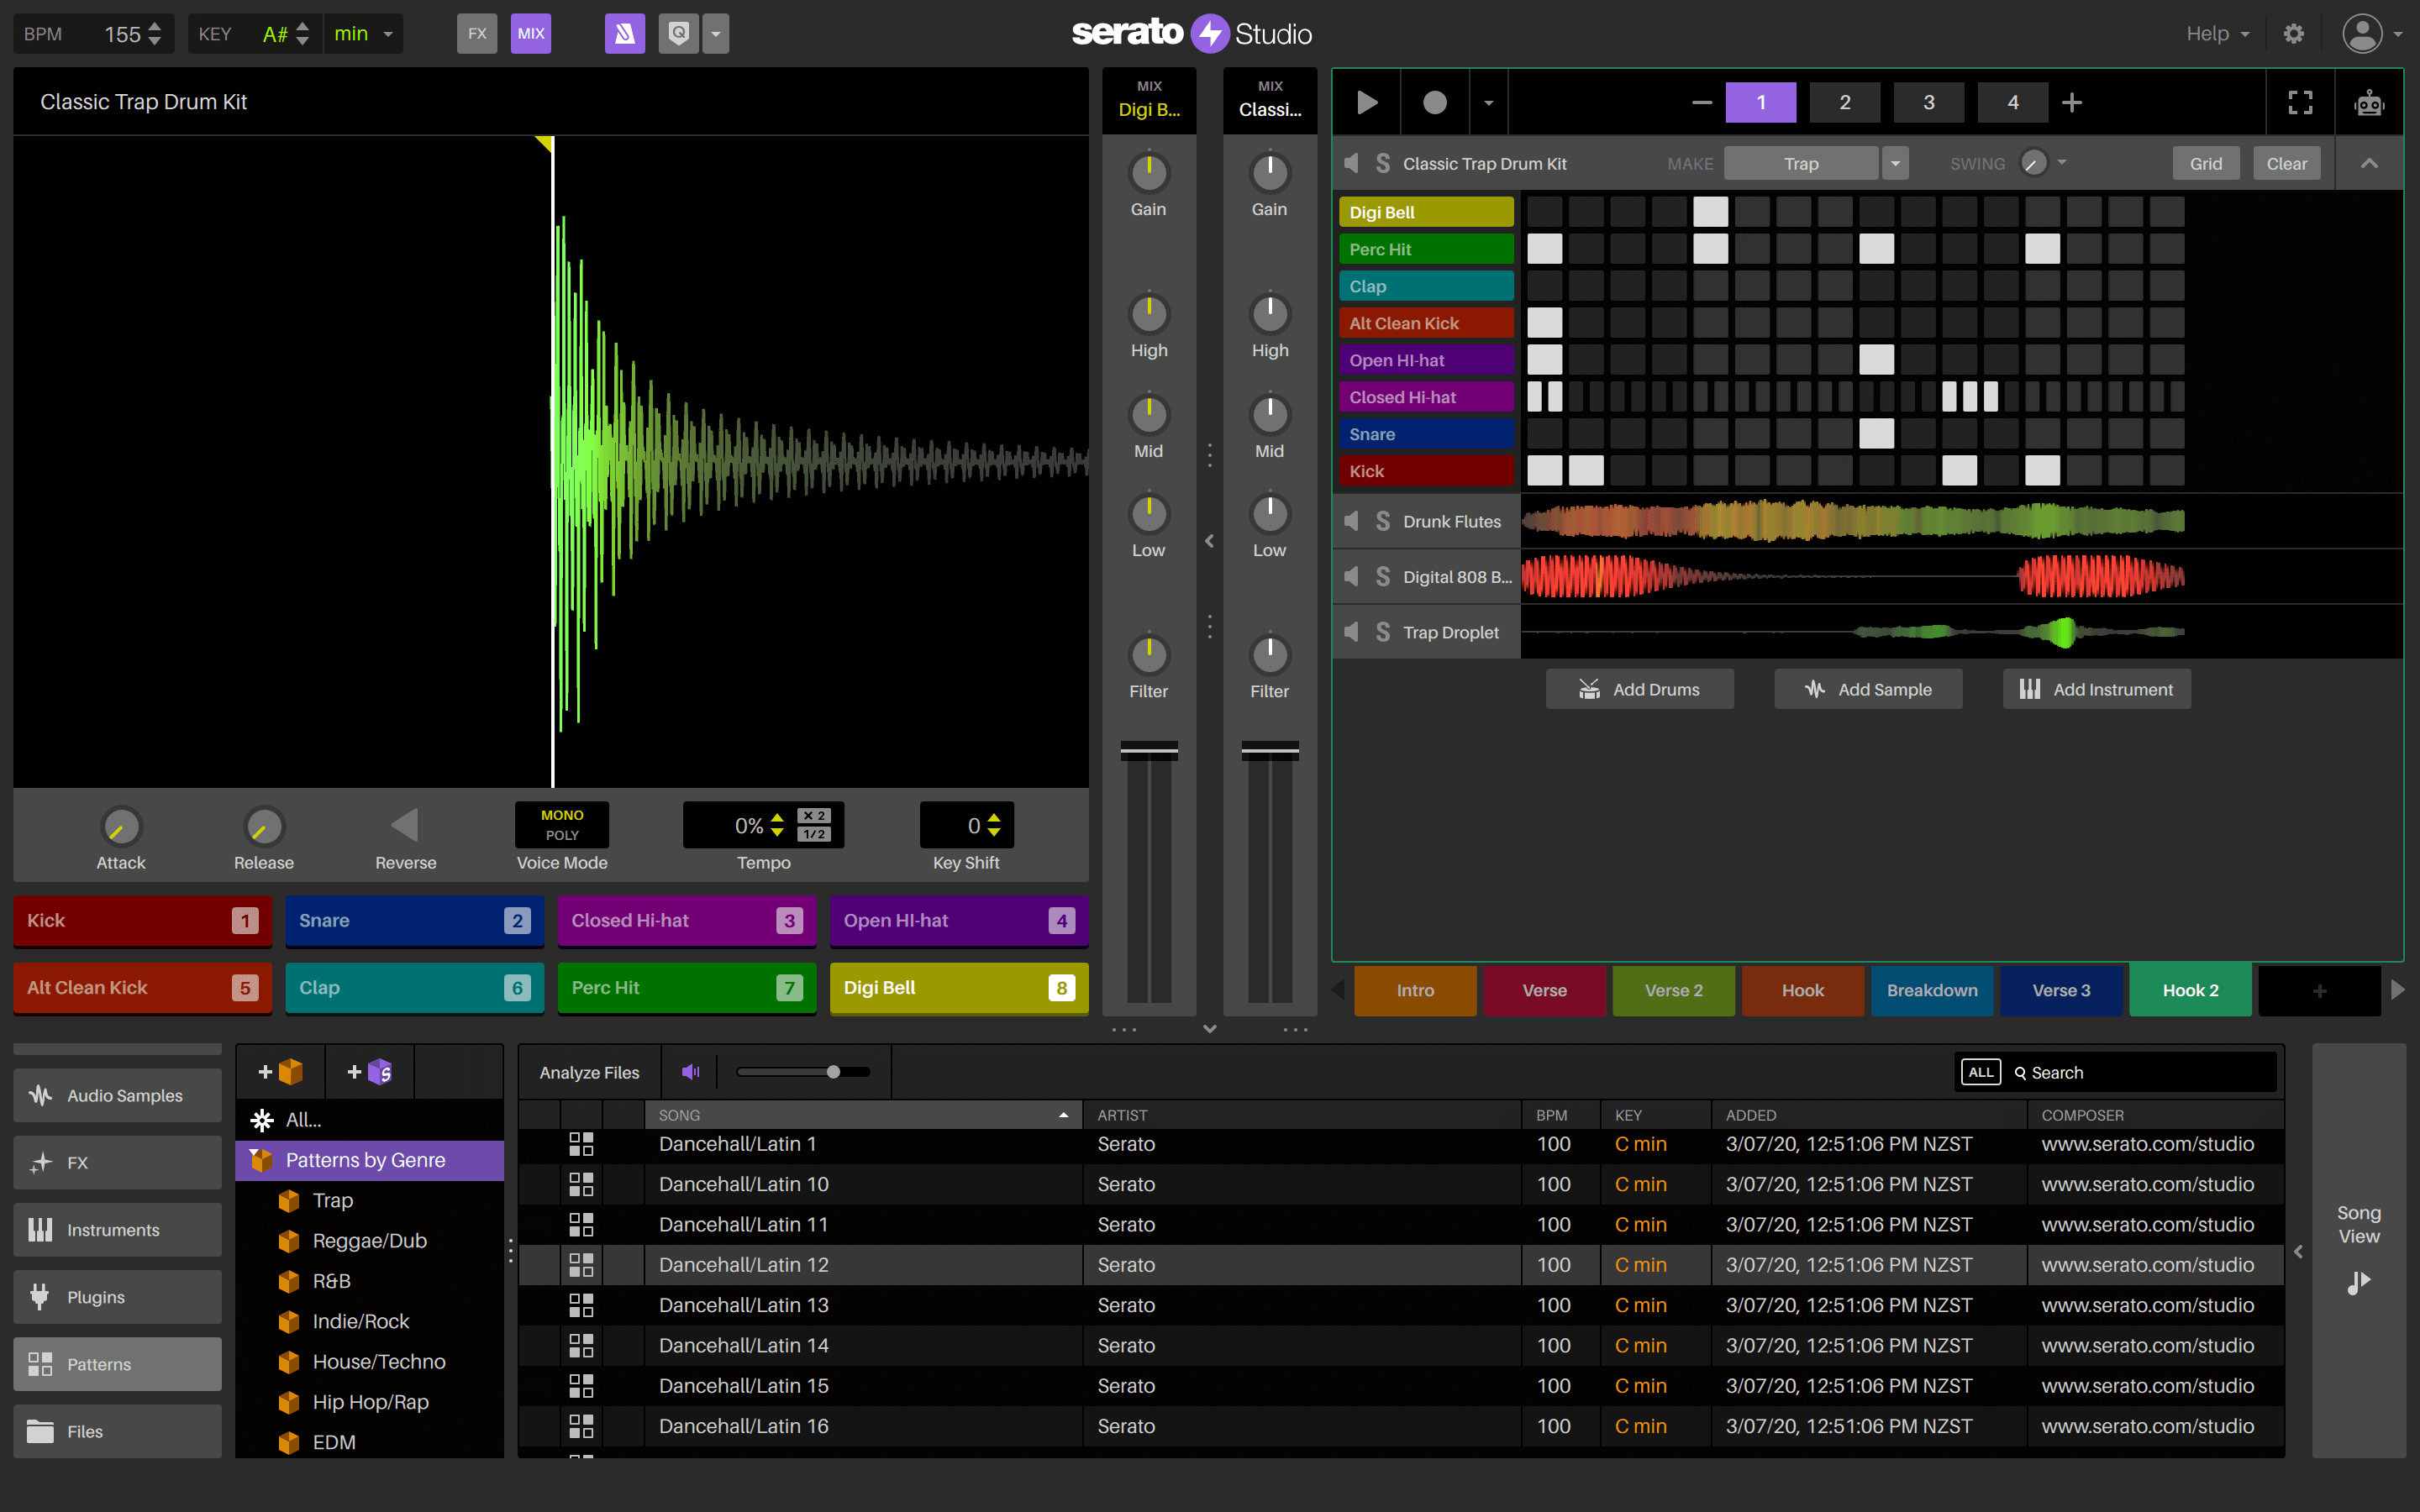This screenshot has width=2420, height=1512.
Task: Click inside the library Search field
Action: [x=2120, y=1071]
